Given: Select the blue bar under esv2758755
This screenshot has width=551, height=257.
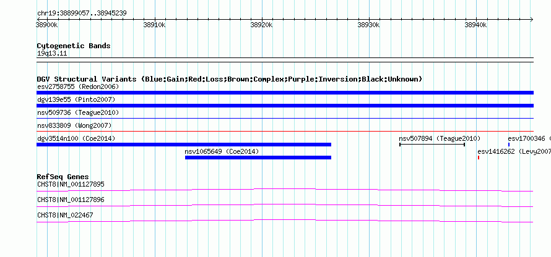Looking at the screenshot, I should click(285, 93).
